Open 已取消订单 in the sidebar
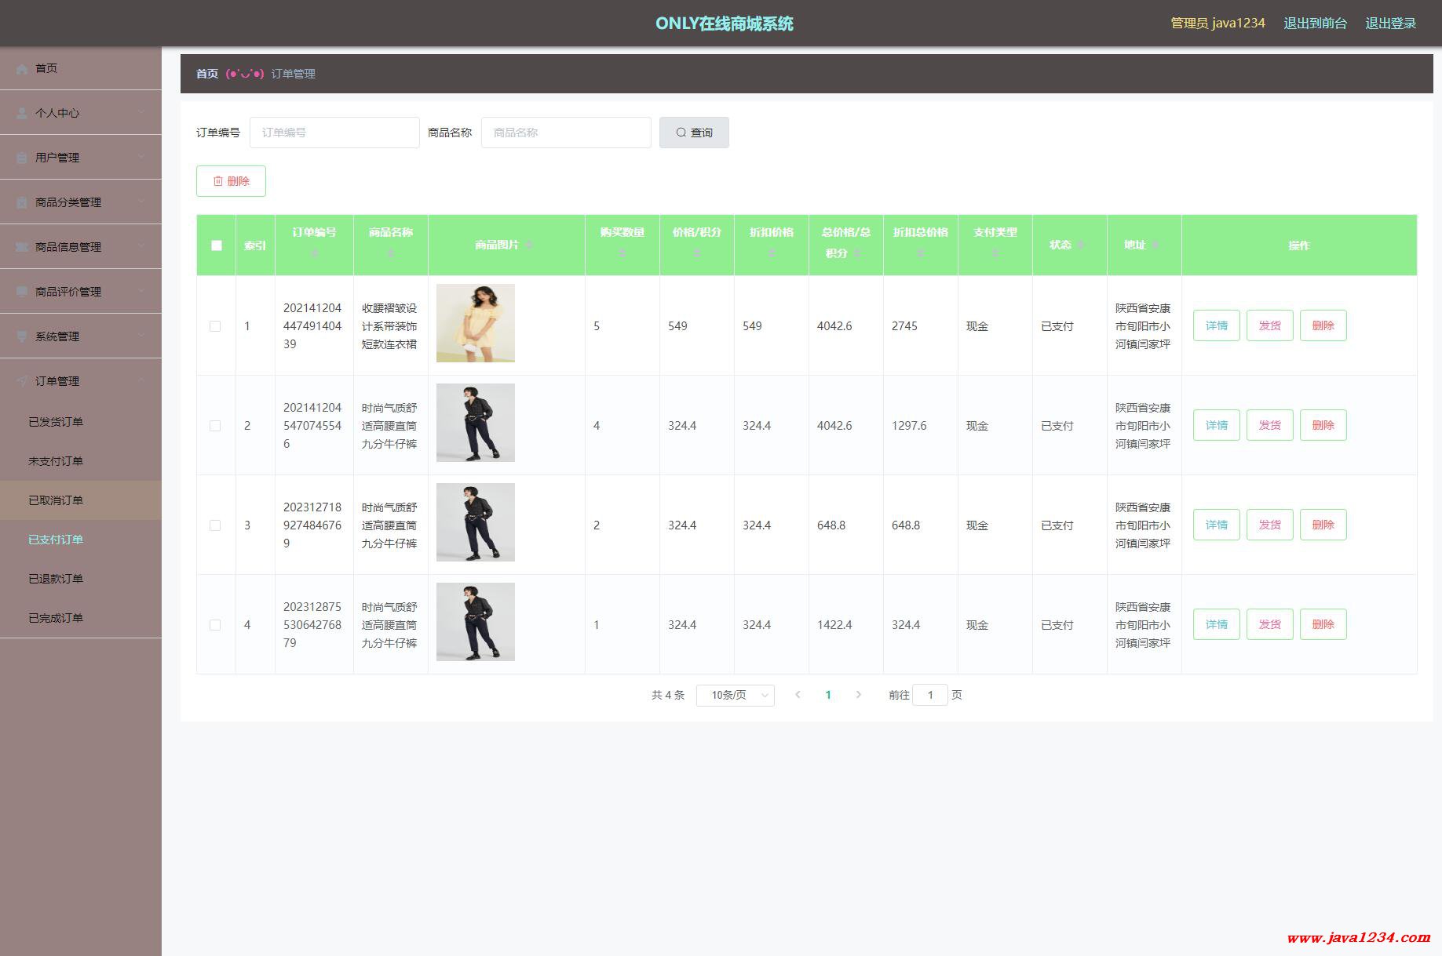The image size is (1442, 956). tap(81, 500)
